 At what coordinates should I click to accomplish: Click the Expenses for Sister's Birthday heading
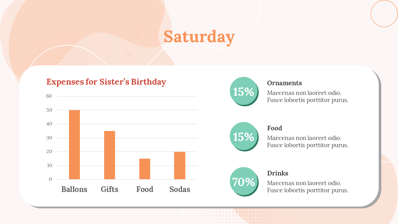[106, 82]
